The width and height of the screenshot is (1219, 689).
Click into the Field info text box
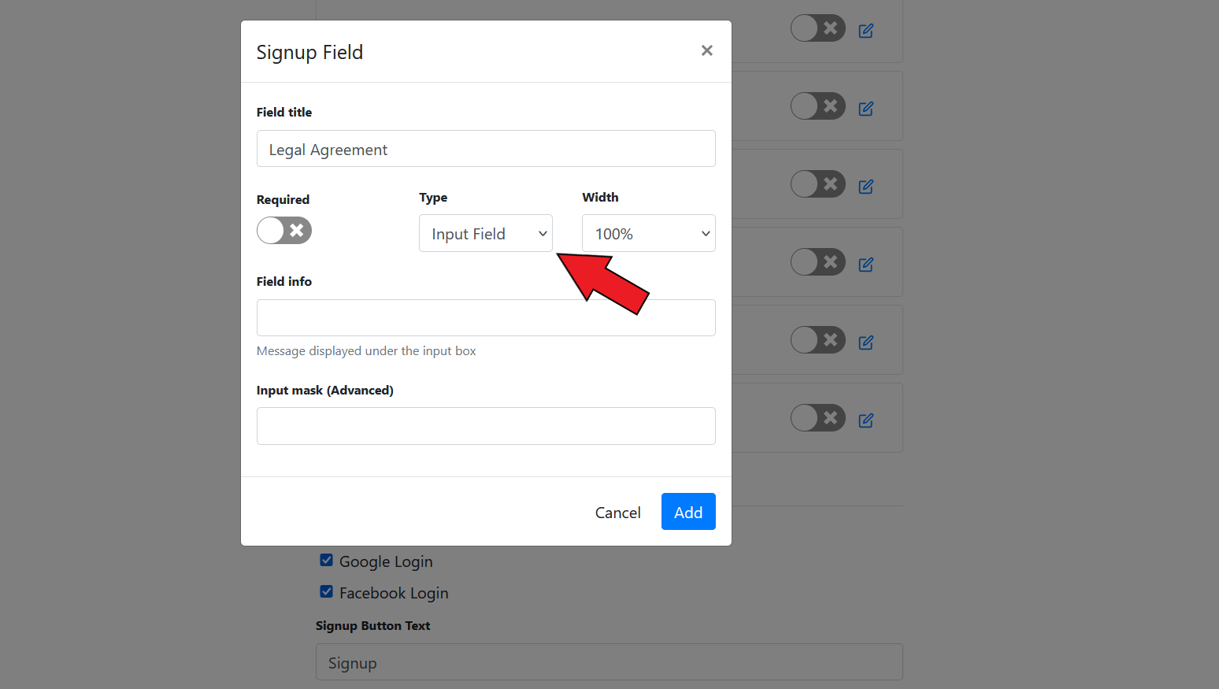(x=485, y=318)
